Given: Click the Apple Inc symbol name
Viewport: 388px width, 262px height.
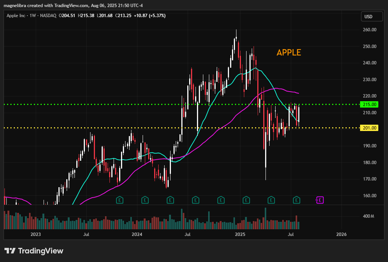Looking at the screenshot, I should click(x=16, y=16).
